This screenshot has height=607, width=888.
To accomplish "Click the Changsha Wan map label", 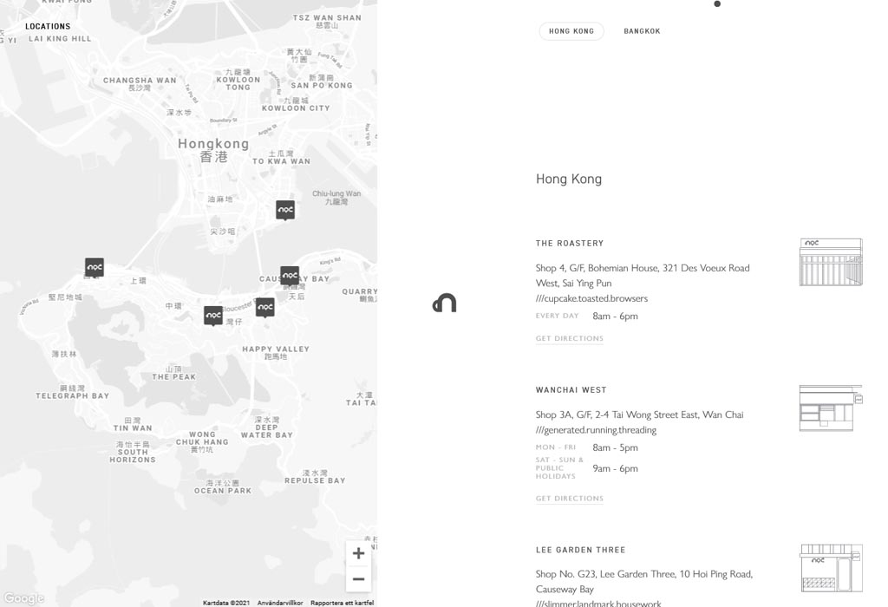I will pos(140,84).
